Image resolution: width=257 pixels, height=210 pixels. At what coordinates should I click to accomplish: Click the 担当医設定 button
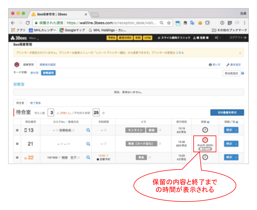(x=231, y=73)
